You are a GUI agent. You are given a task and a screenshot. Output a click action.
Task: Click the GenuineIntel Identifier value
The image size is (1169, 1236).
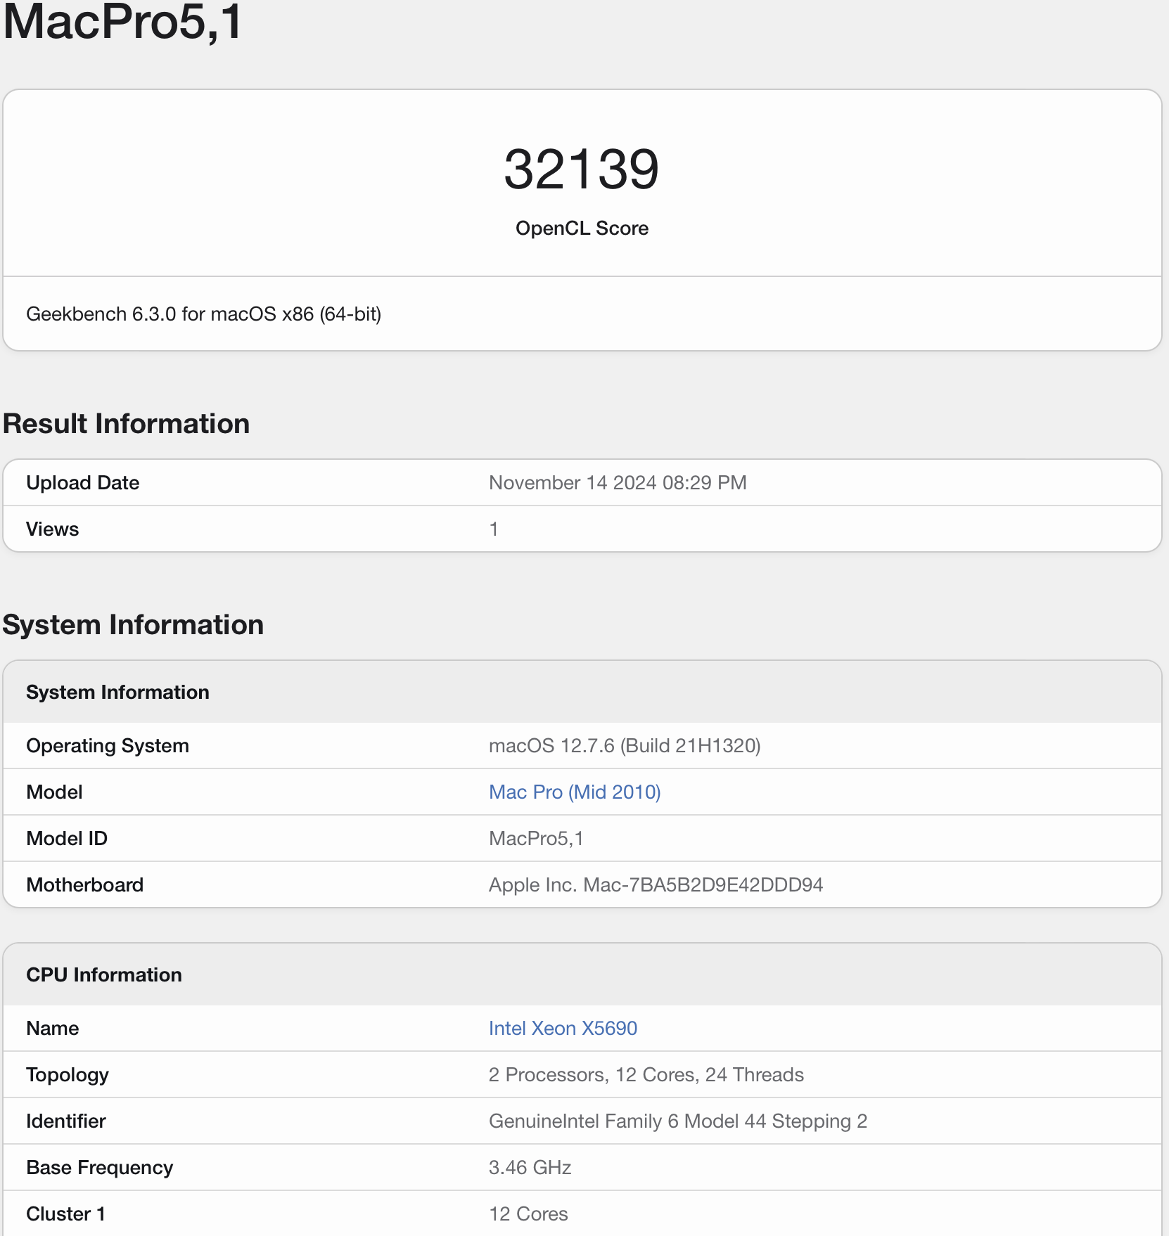(x=677, y=1121)
